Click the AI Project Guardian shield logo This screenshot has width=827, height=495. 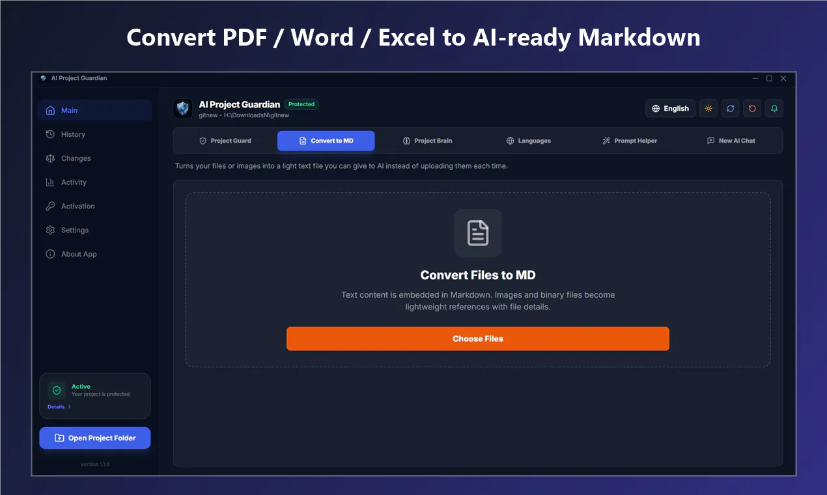[183, 109]
